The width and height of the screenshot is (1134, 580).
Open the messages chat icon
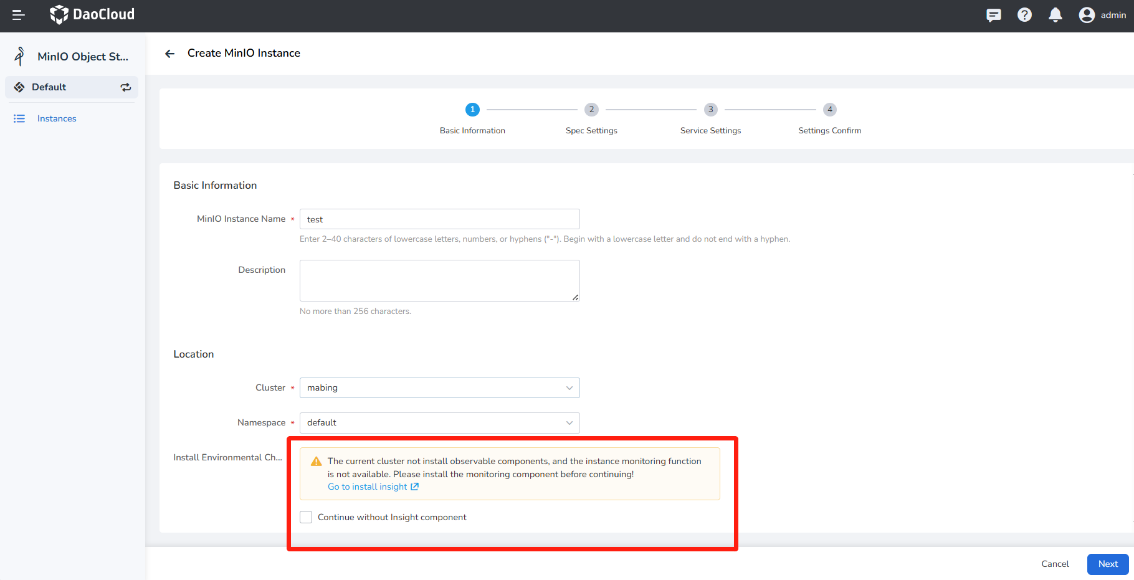click(x=994, y=15)
